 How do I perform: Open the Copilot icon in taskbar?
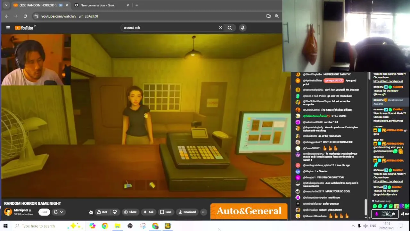(93, 226)
